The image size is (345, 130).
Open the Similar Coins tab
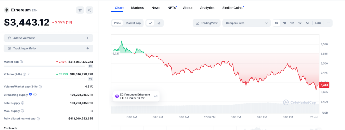coord(232,8)
